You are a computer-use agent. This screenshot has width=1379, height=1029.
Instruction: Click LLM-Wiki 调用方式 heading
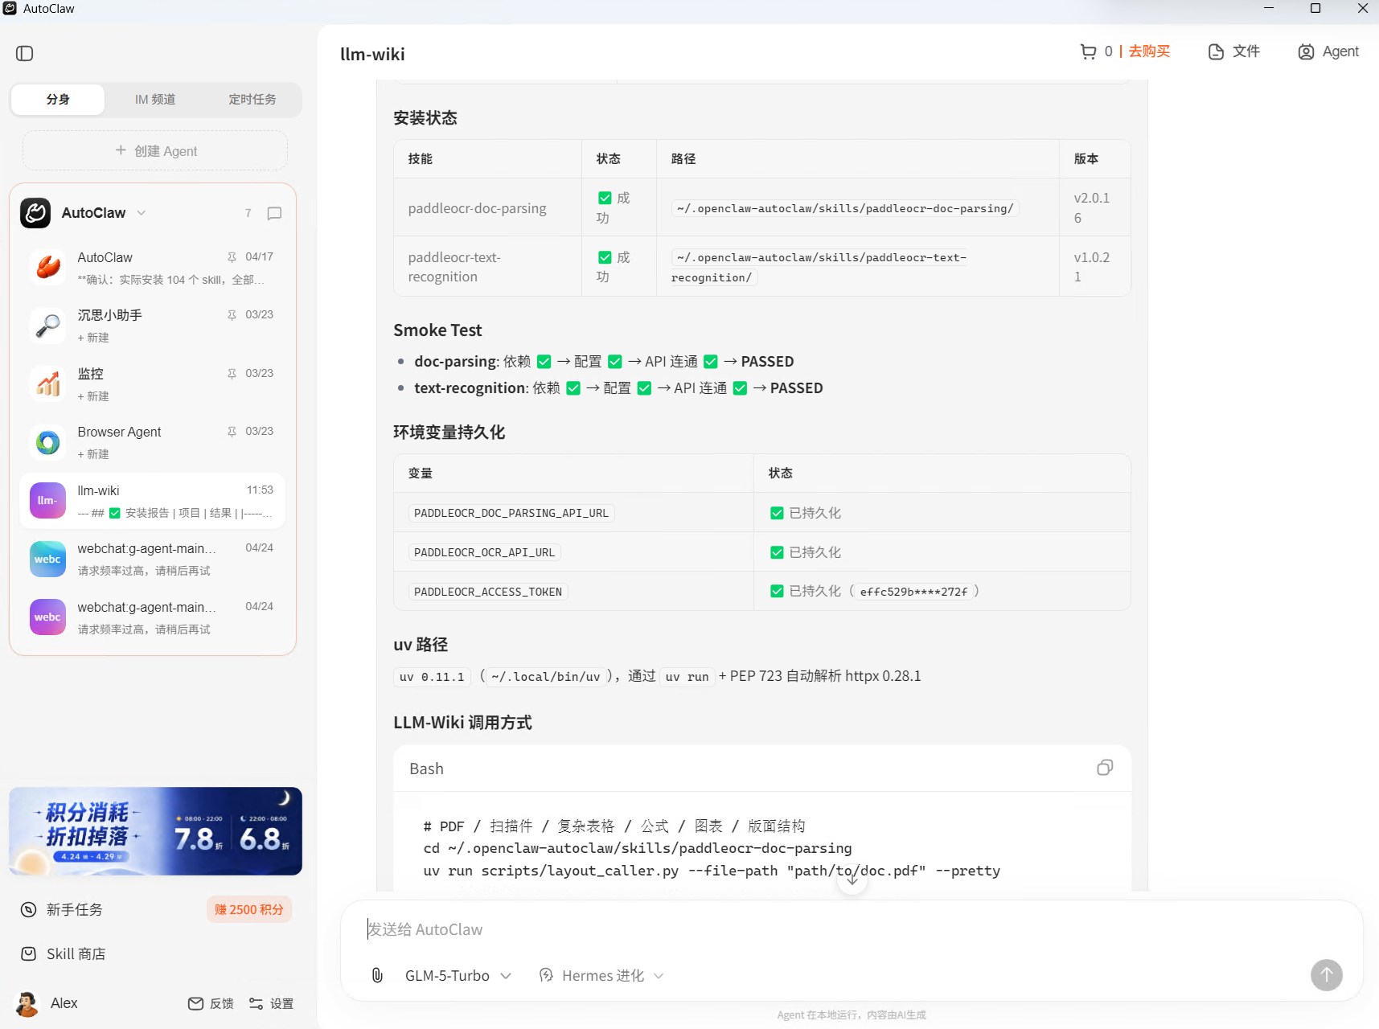click(462, 723)
